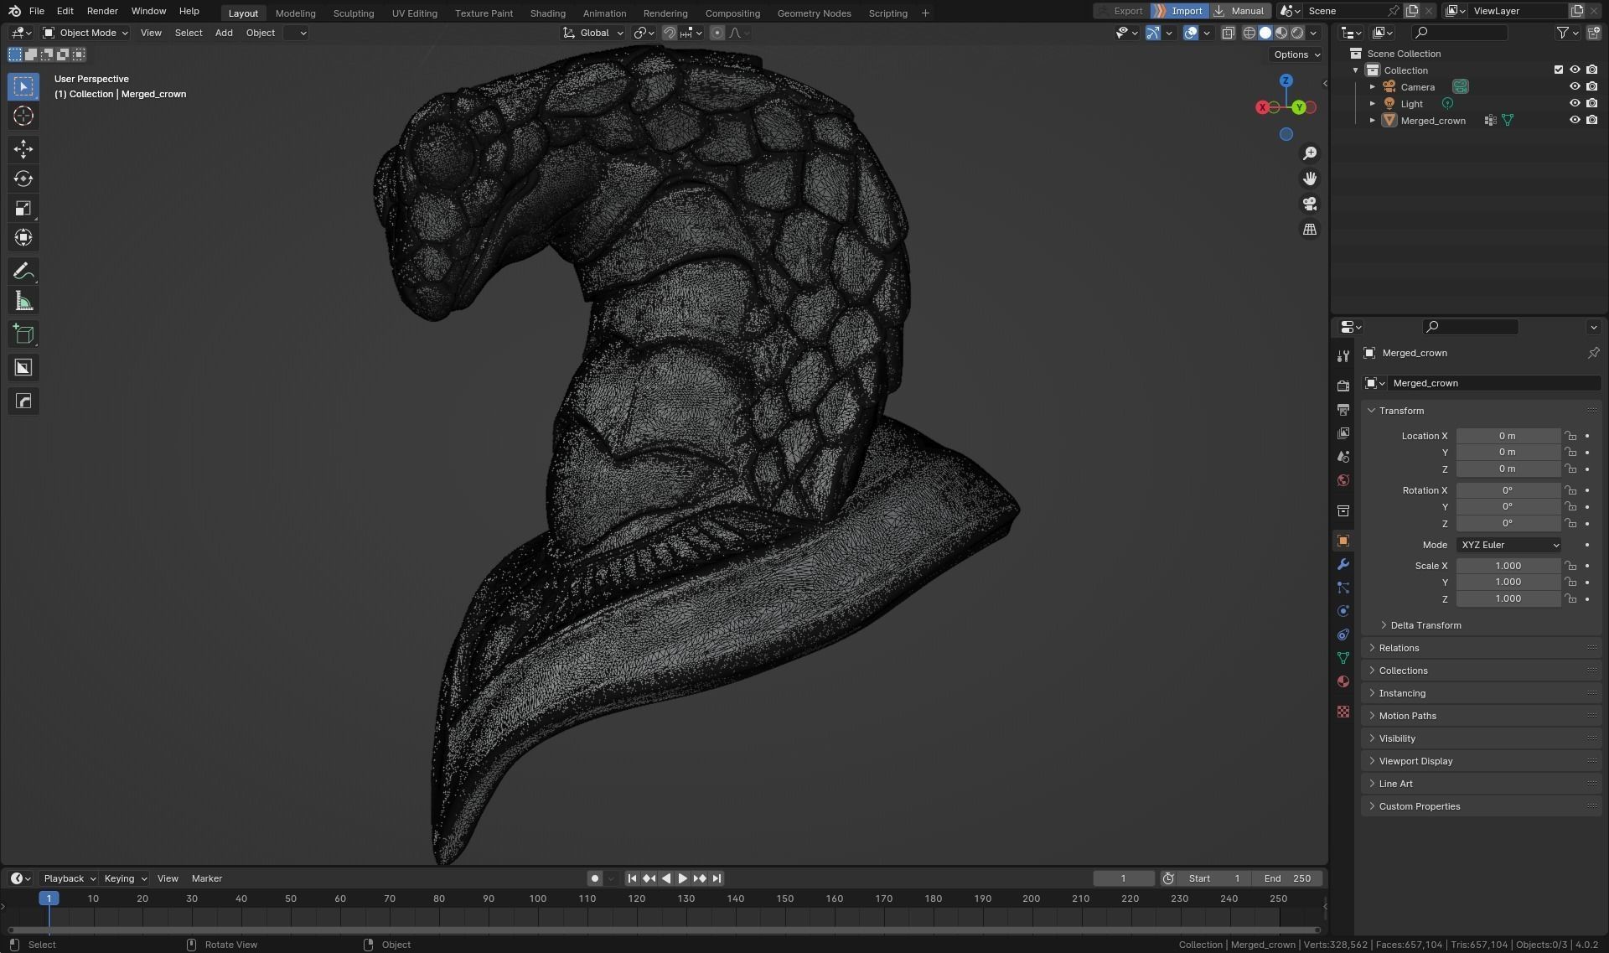Open the Playback dropdown in timeline
This screenshot has height=953, width=1609.
click(69, 878)
